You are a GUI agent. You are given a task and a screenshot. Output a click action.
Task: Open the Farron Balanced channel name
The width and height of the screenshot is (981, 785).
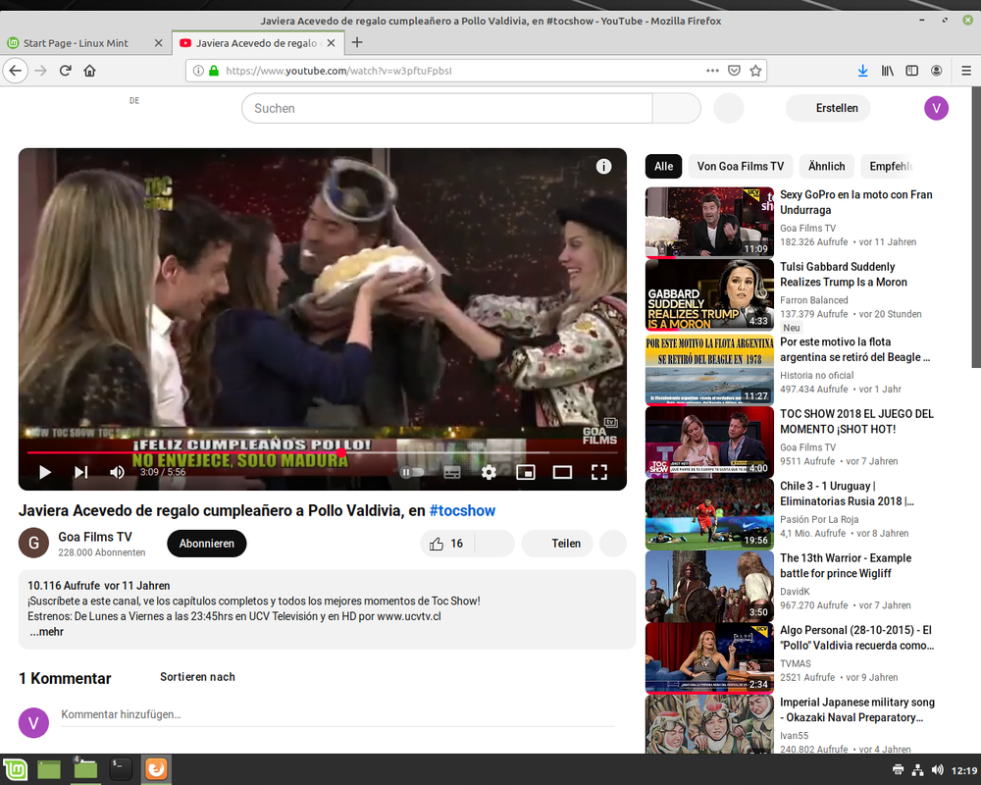tap(813, 300)
